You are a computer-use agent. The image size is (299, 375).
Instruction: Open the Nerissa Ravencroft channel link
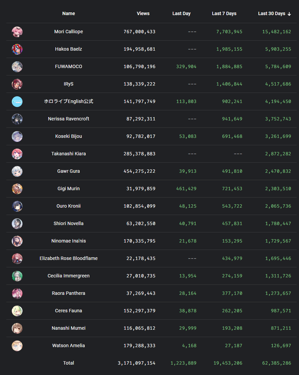click(69, 119)
